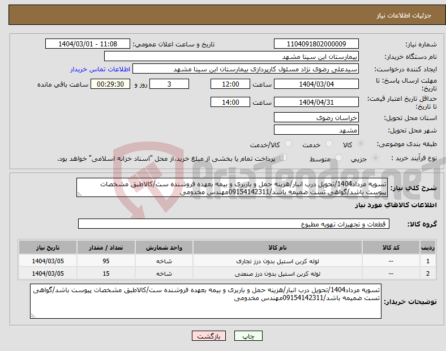This screenshot has height=351, width=446.
Task: Click the delivery province field خراسان رضوی
Action: click(x=316, y=117)
